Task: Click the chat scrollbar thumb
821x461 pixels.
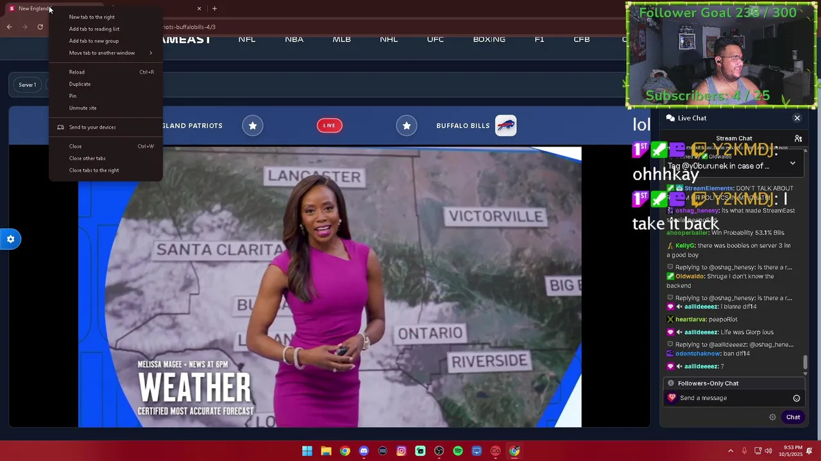Action: coord(806,363)
